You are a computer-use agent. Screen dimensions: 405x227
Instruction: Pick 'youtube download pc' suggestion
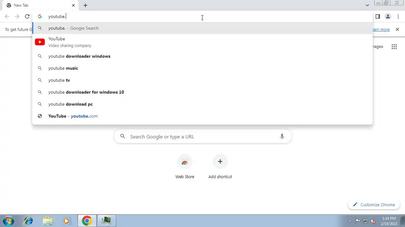[202, 104]
